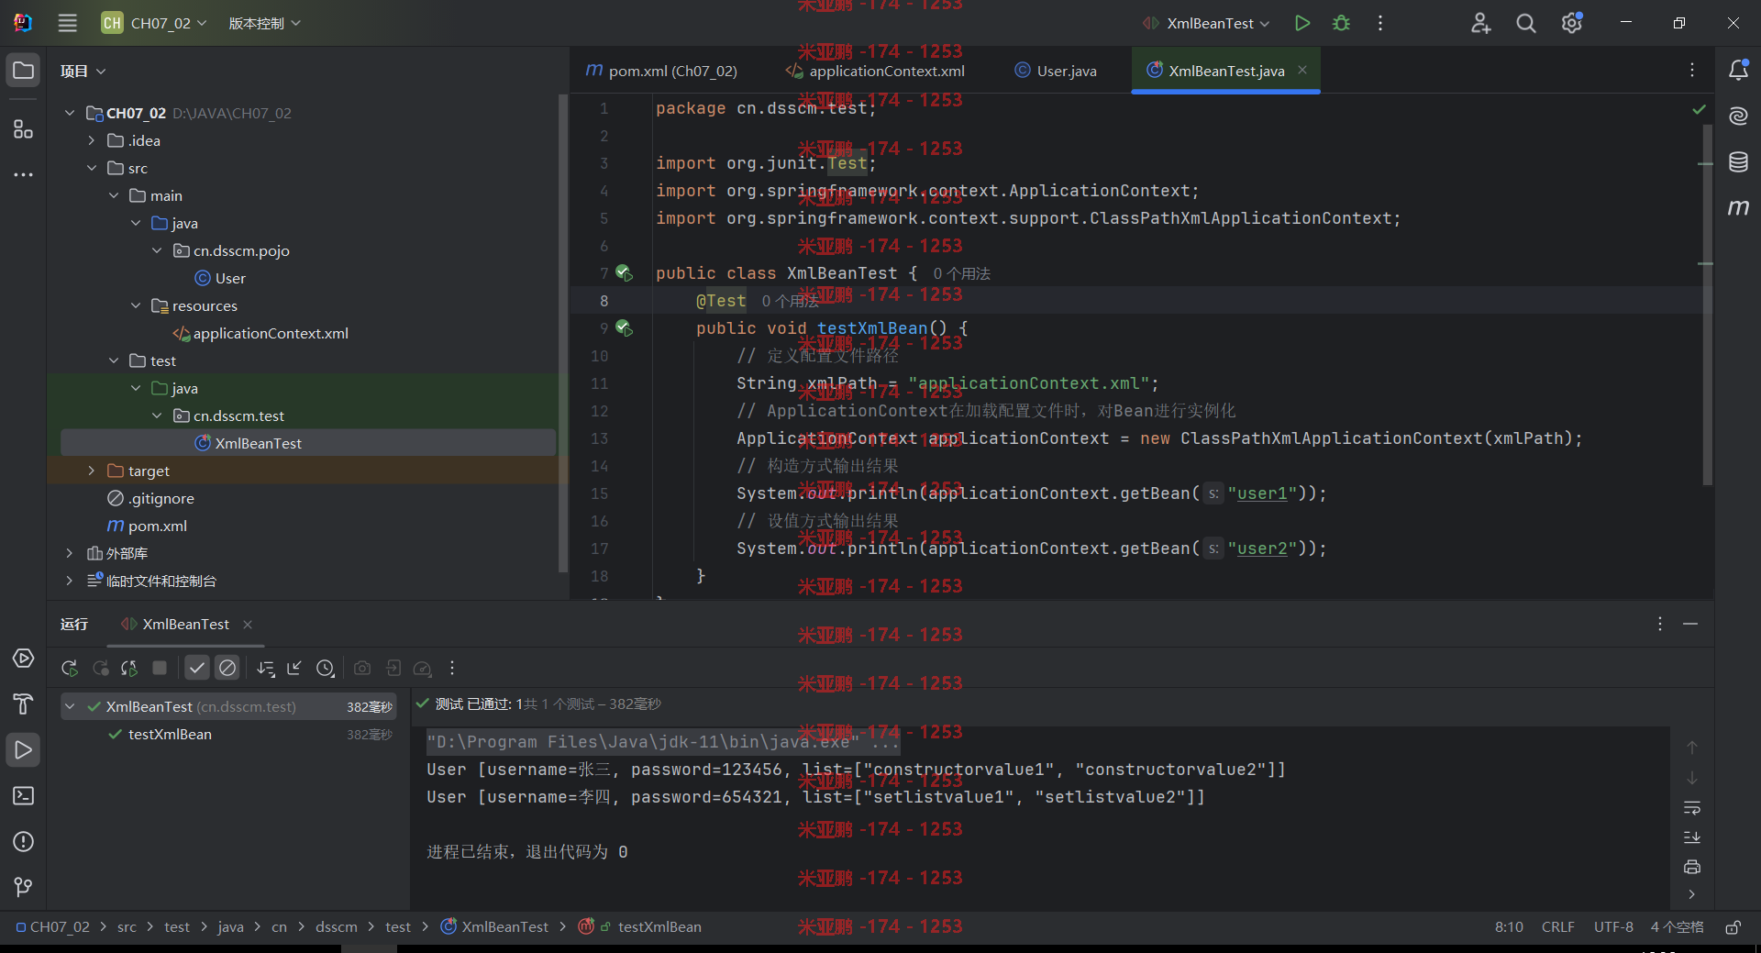Open the main hamburger menu
1761x953 pixels.
tap(68, 23)
